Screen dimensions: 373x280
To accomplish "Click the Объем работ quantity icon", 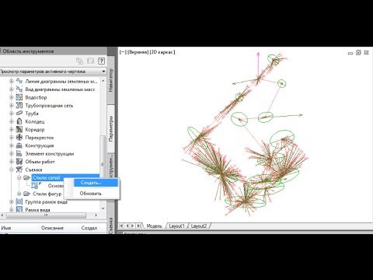I will click(x=19, y=162).
